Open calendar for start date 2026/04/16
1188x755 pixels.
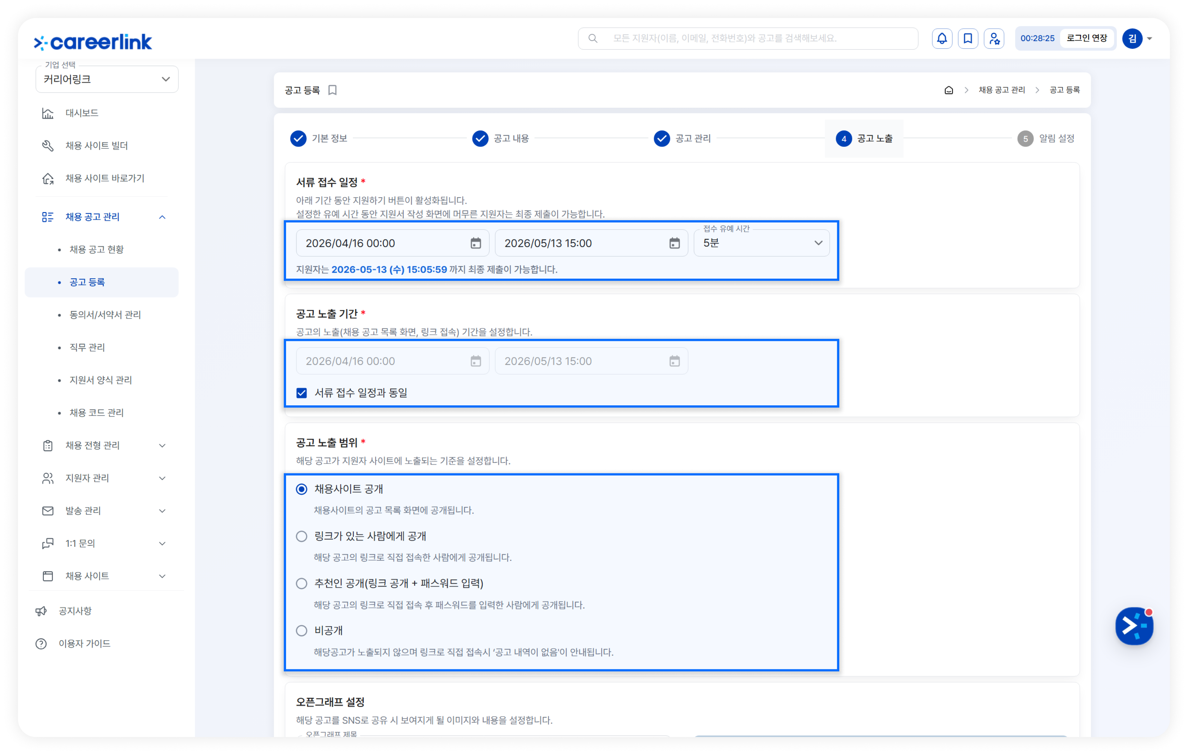[475, 243]
